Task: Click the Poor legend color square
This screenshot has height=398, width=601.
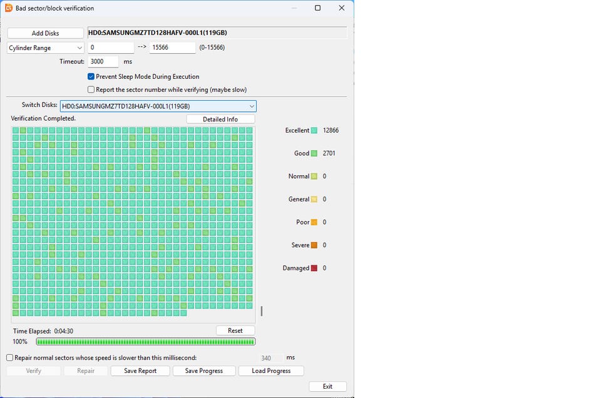Action: (314, 222)
